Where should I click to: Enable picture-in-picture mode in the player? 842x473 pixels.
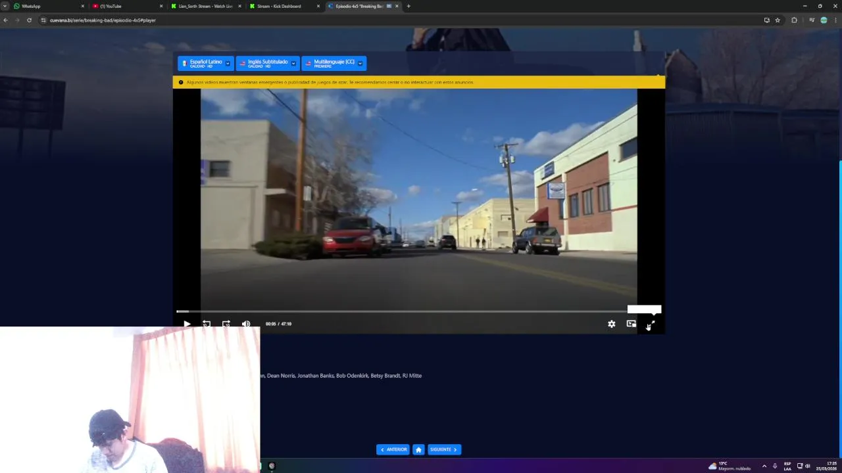[x=631, y=324]
